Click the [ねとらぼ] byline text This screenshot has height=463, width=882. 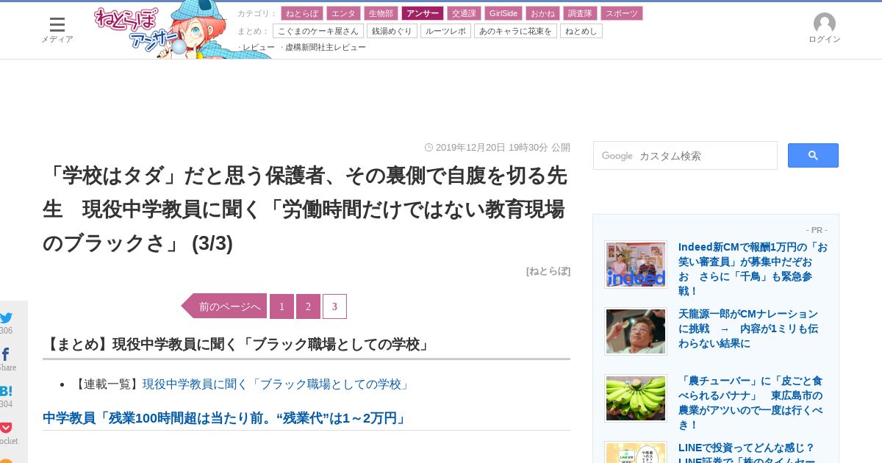tap(548, 271)
